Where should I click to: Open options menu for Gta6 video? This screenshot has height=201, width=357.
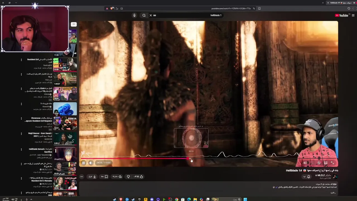[x=21, y=89]
